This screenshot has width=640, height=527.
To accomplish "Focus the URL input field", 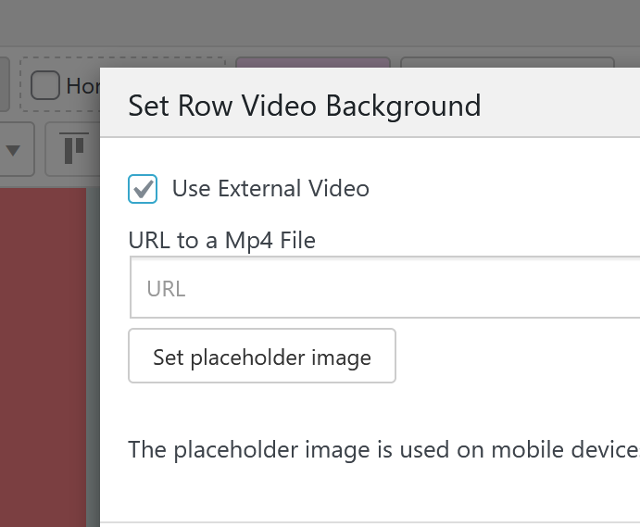I will pos(384,289).
